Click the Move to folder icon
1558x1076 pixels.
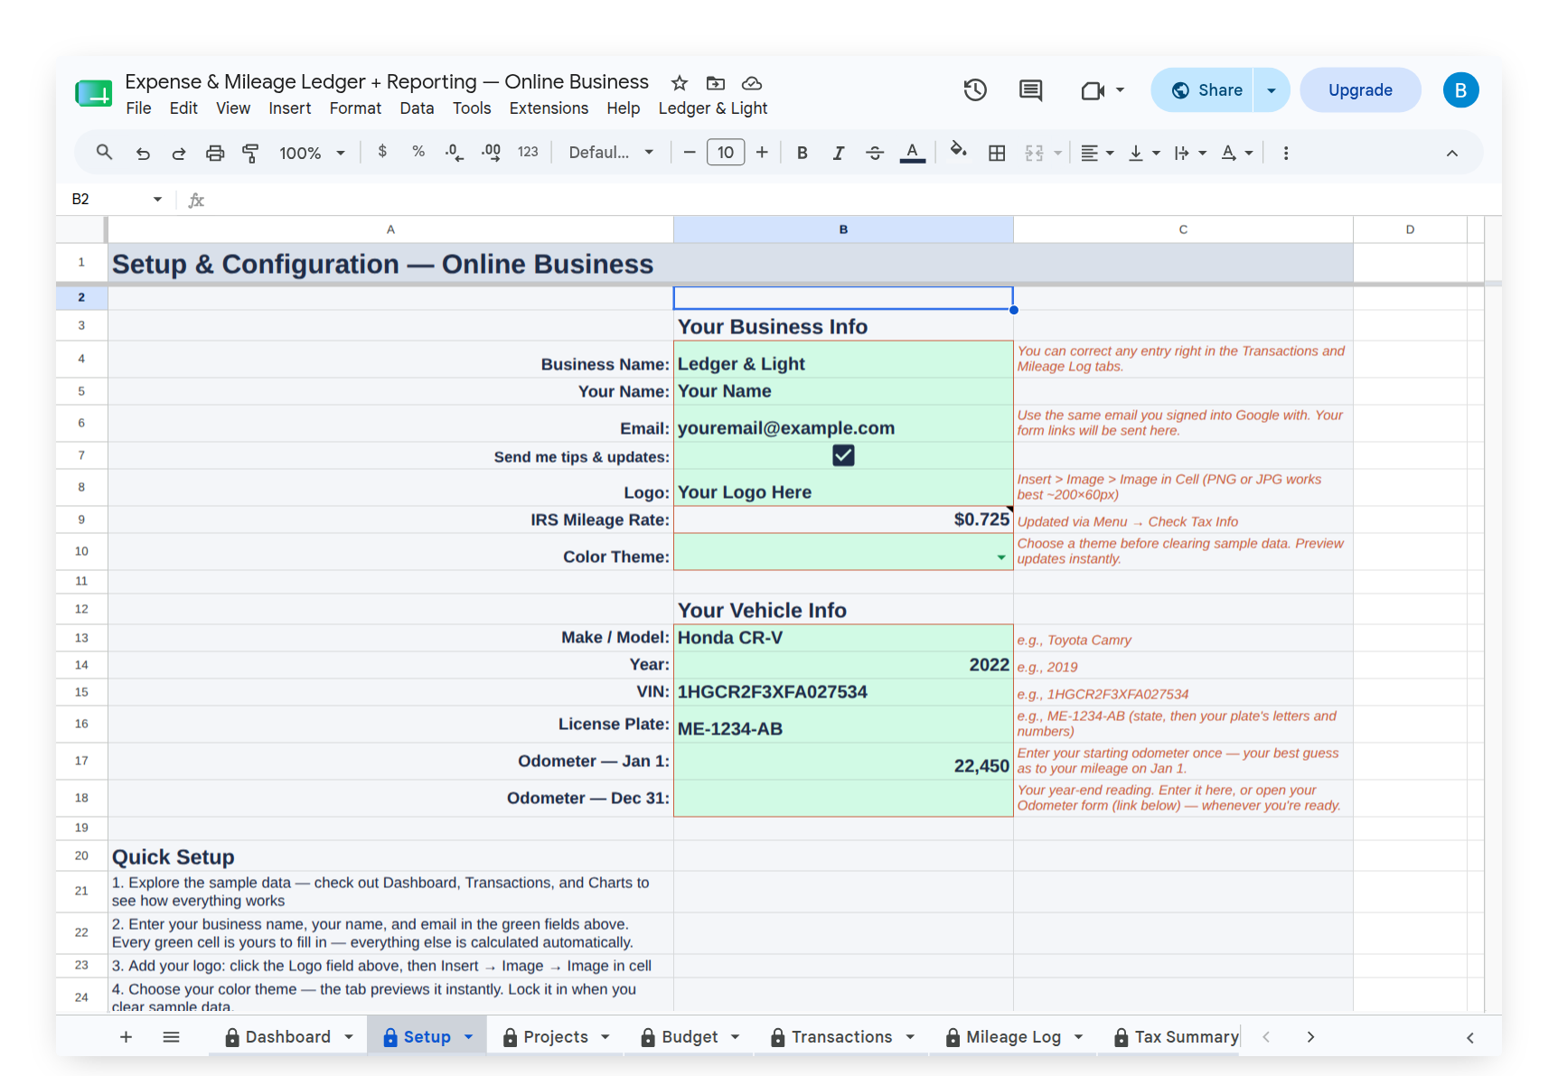716,83
